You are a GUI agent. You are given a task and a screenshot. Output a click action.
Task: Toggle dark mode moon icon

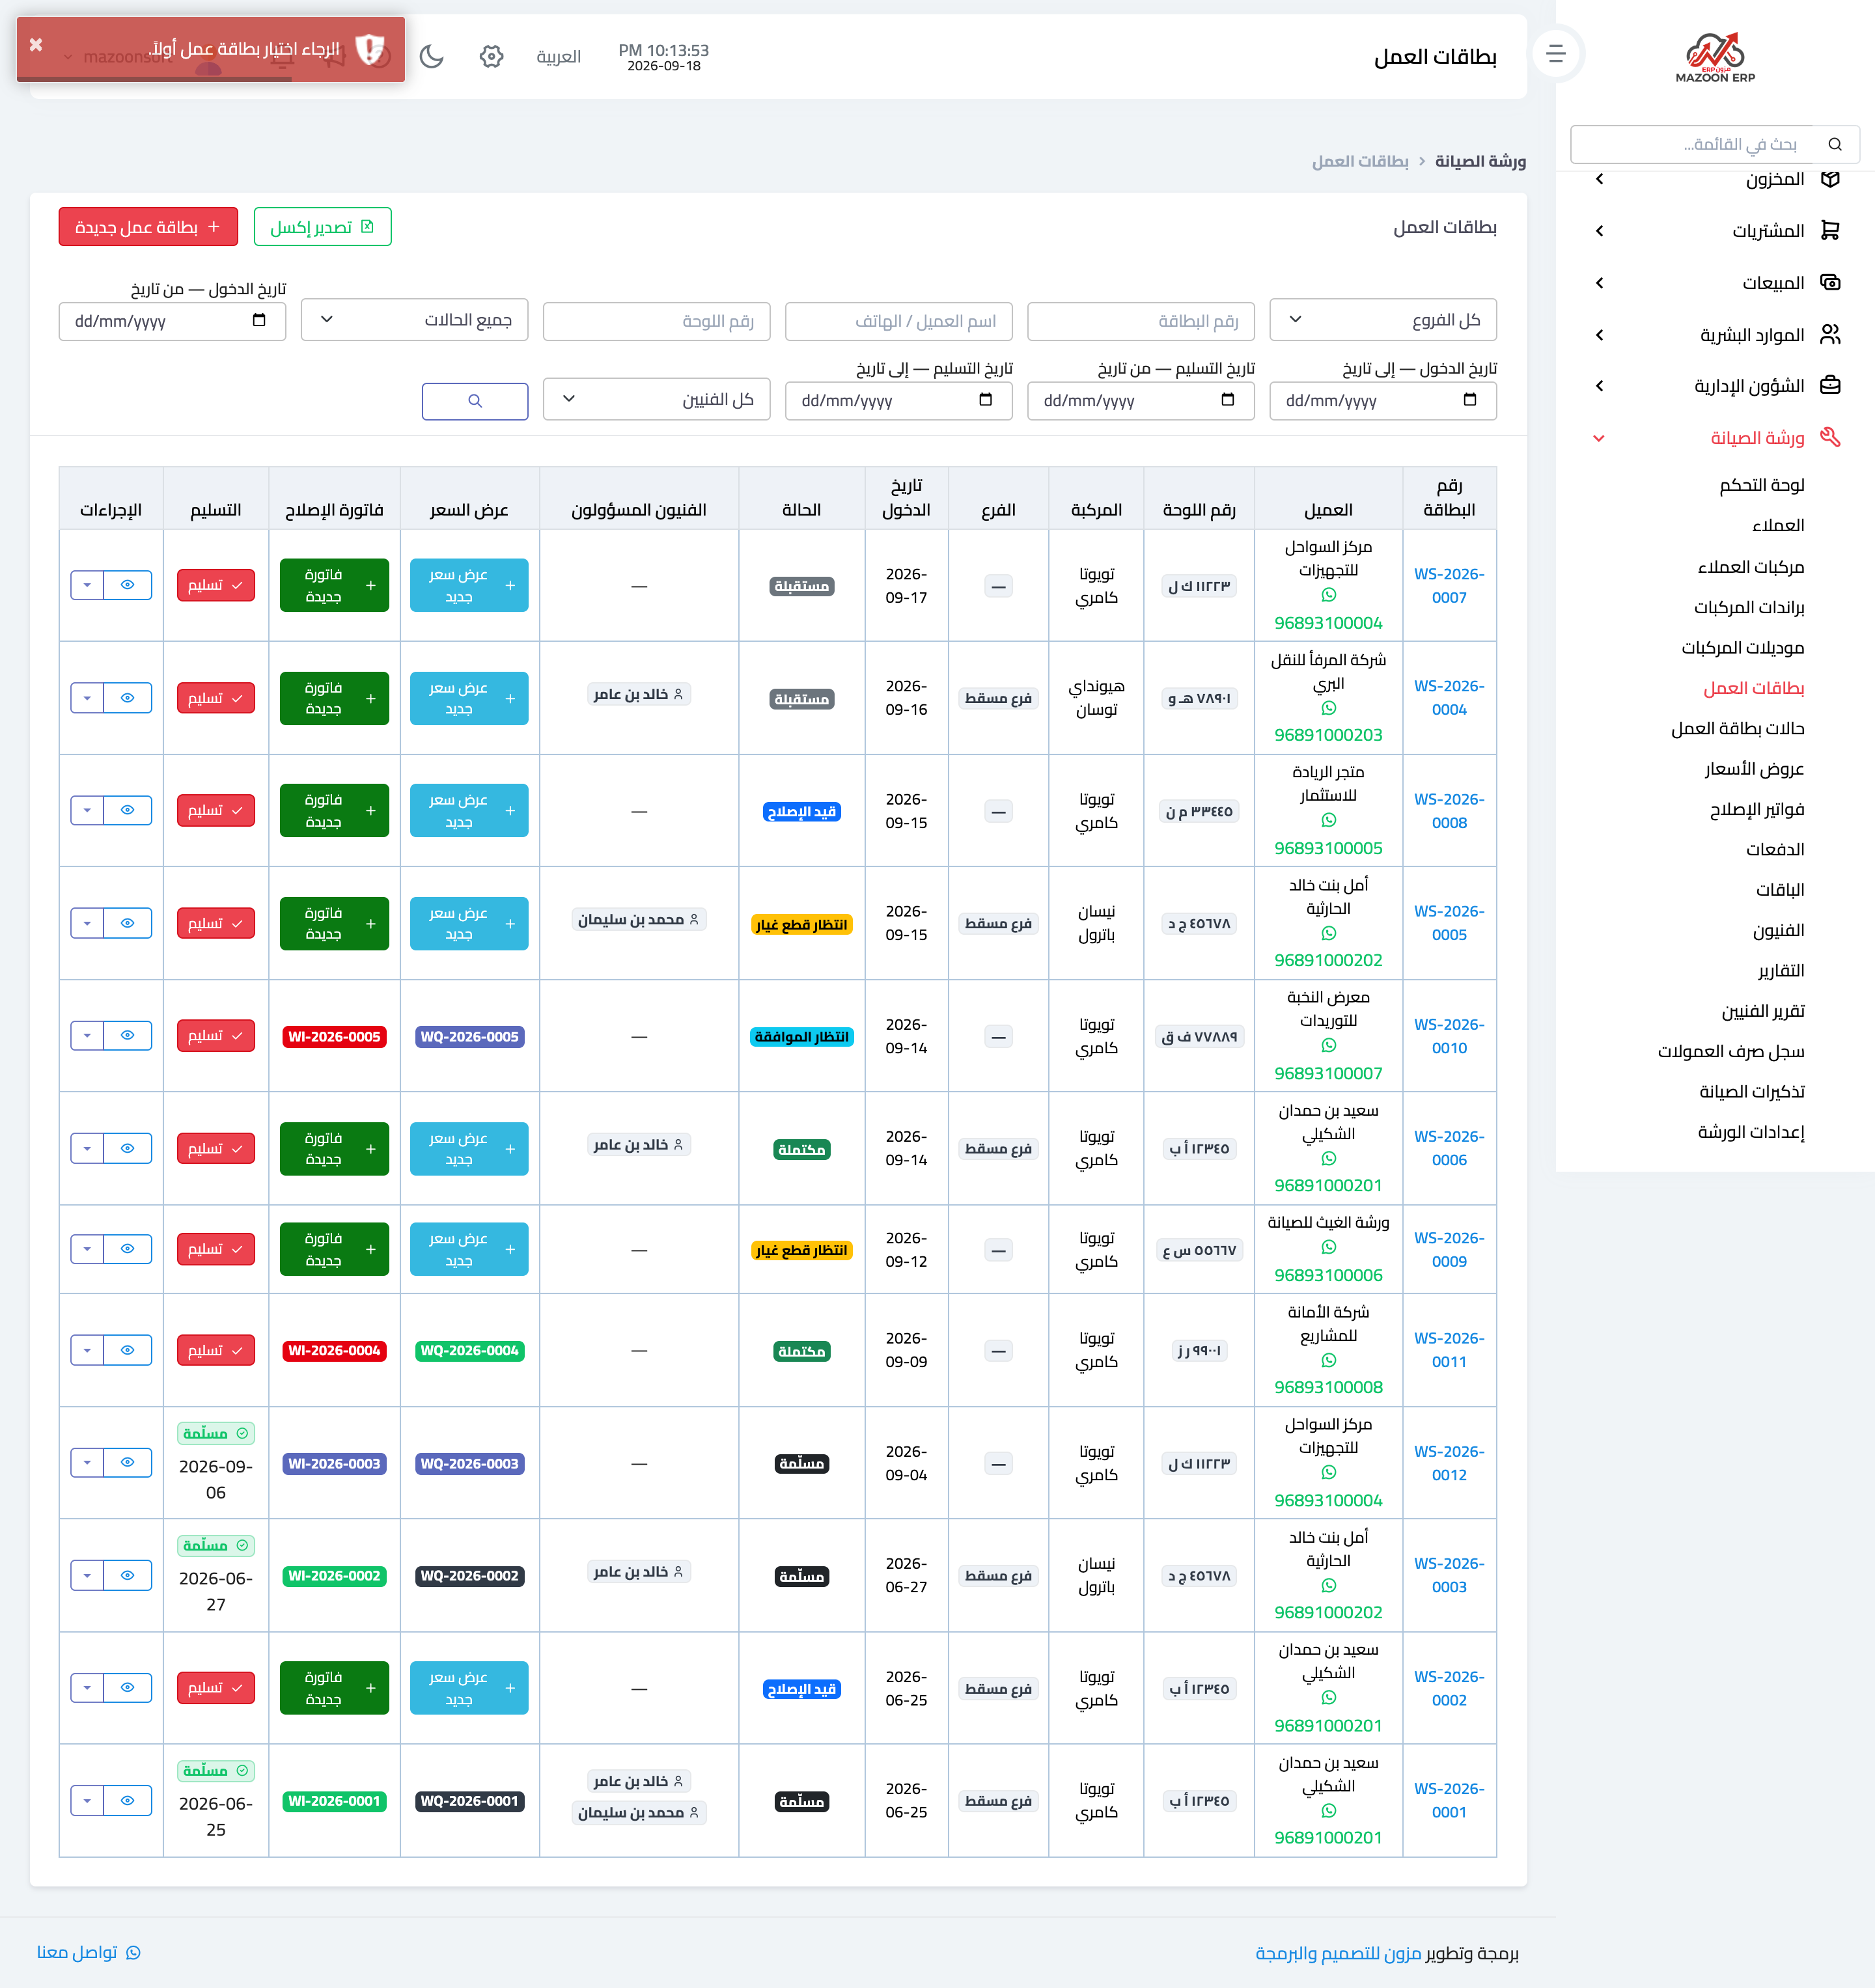point(431,57)
